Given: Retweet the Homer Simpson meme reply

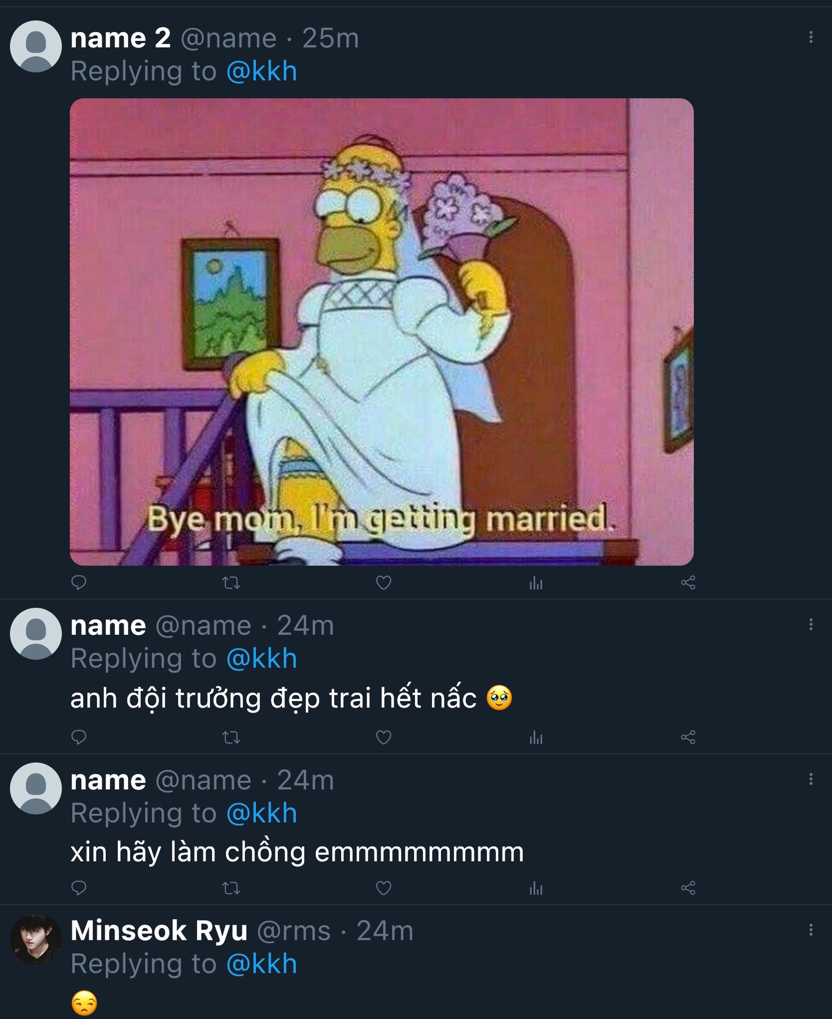Looking at the screenshot, I should click(231, 583).
